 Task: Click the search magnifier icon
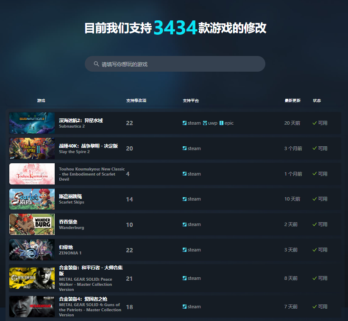tap(96, 64)
